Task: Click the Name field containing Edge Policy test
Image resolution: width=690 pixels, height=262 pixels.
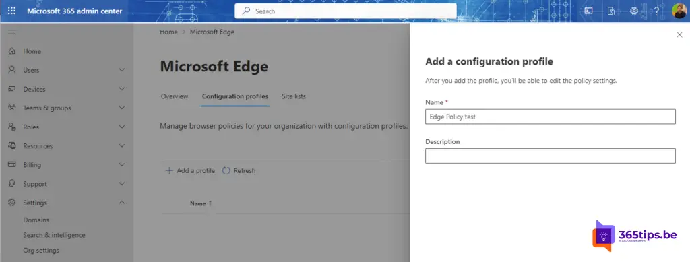Action: 550,117
